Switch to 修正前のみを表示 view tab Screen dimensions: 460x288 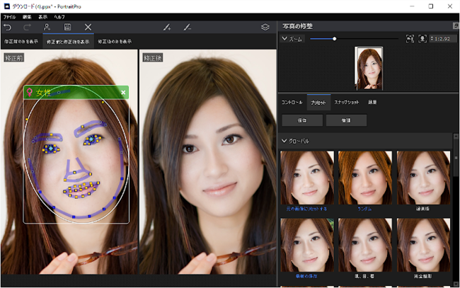pyautogui.click(x=21, y=41)
